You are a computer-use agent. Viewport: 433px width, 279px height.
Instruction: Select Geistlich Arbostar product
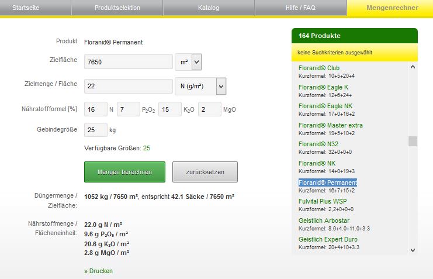coord(324,221)
